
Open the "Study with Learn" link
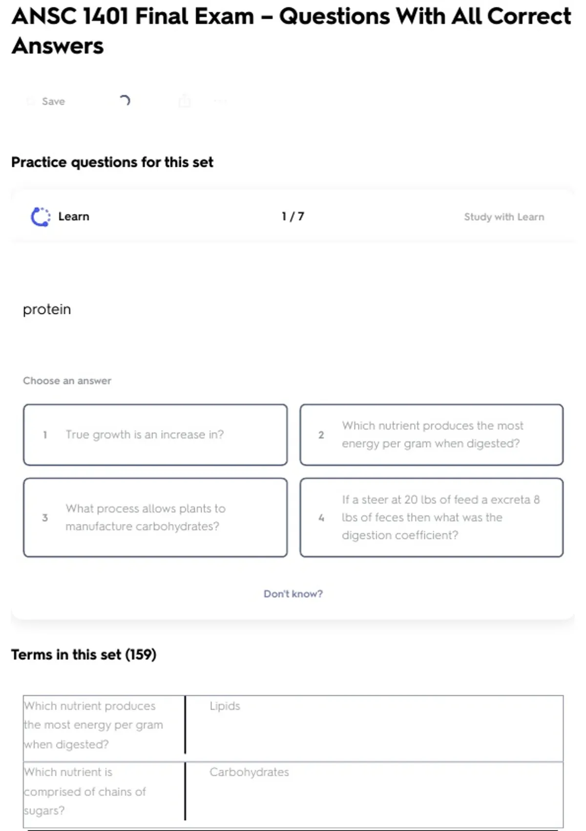pyautogui.click(x=503, y=217)
